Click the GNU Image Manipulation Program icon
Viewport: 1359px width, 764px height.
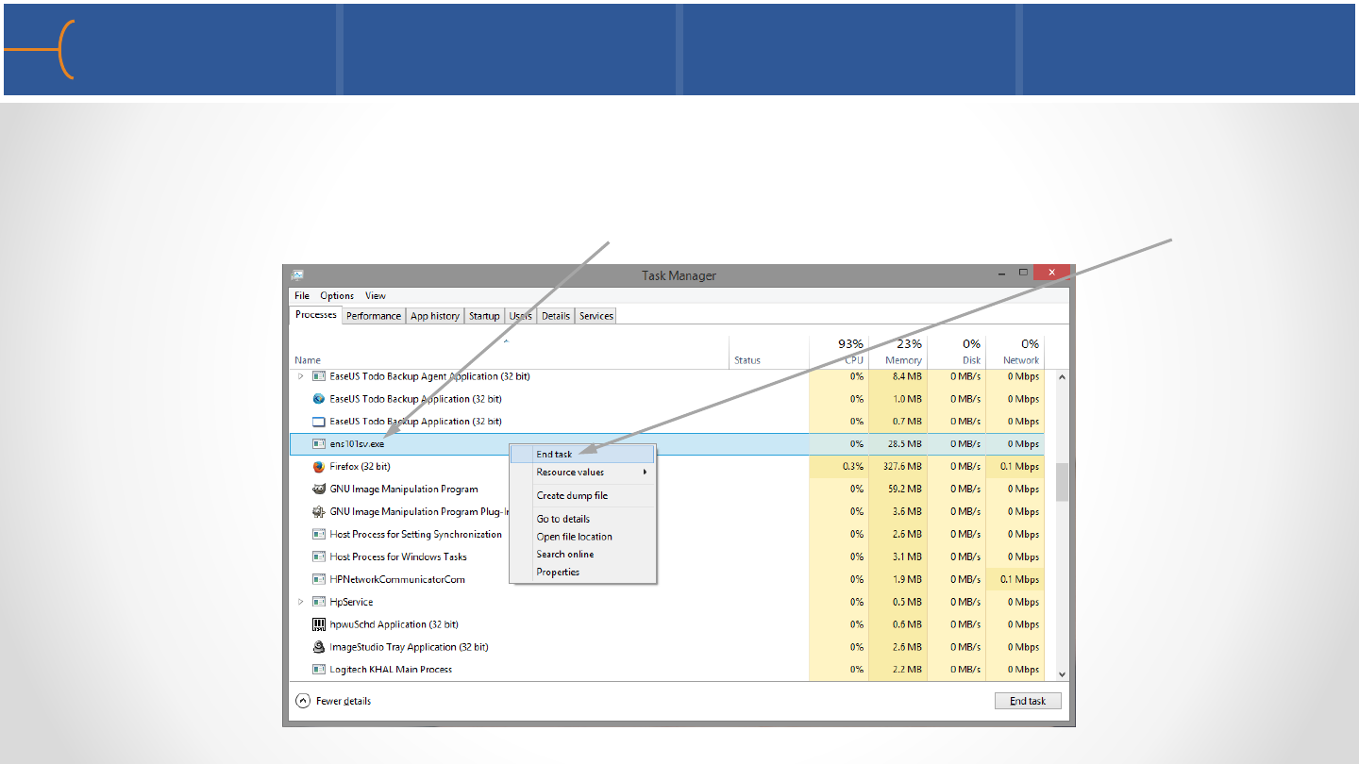[x=319, y=490]
